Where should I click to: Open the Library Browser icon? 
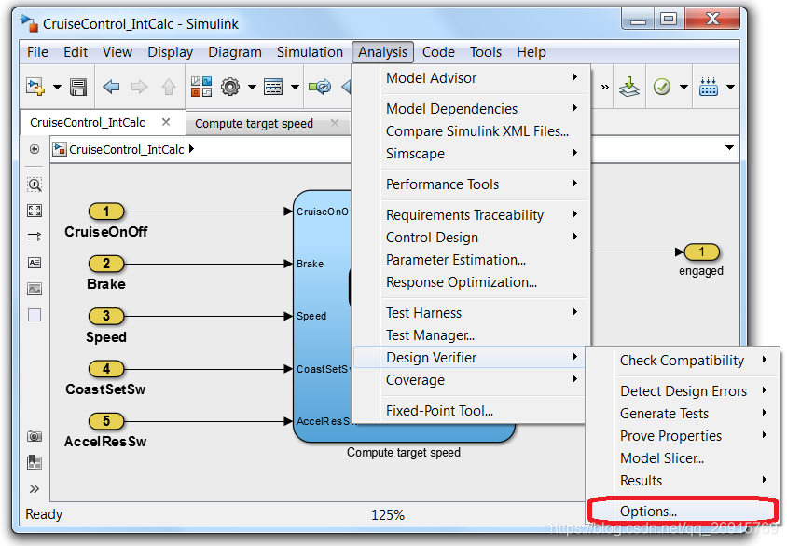point(201,87)
